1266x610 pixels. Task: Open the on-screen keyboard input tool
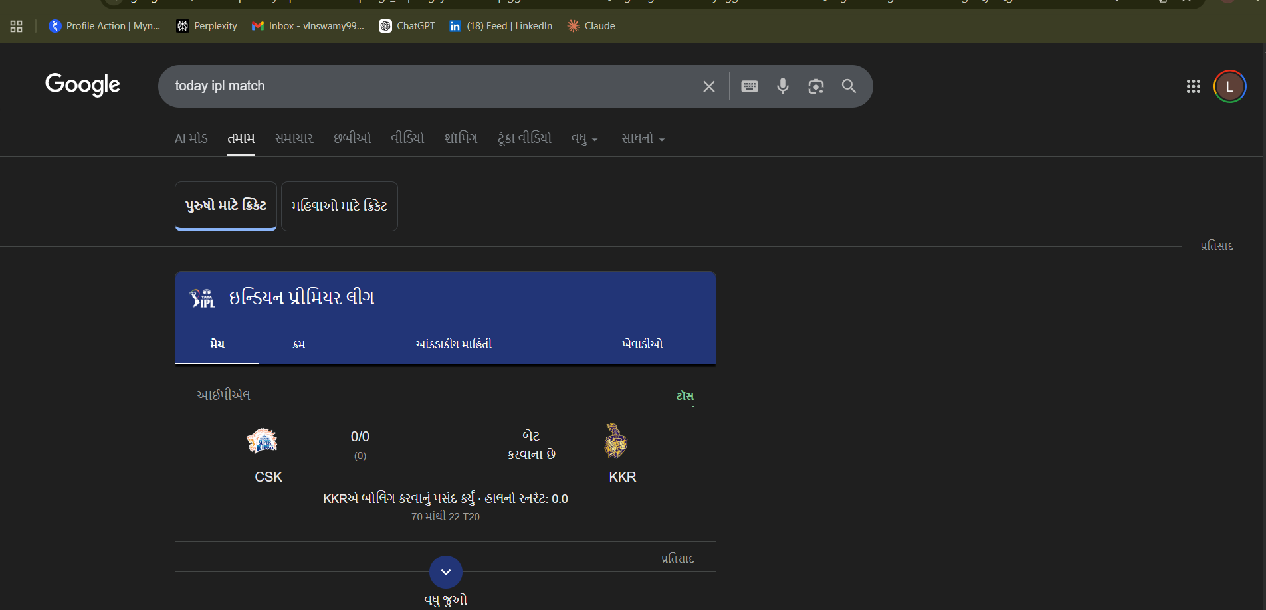tap(750, 86)
